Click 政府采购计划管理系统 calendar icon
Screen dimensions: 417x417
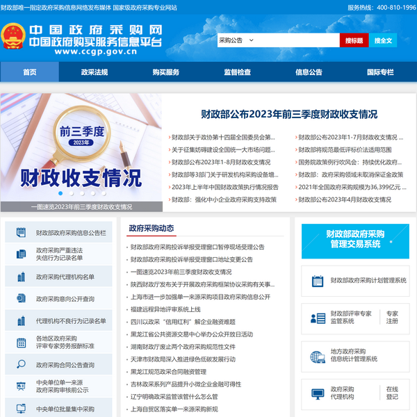317,280
